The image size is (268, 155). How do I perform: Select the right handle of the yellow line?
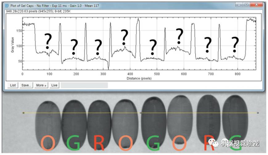[258, 113]
